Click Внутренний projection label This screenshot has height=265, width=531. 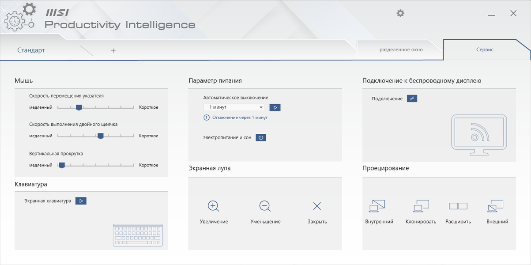[379, 222]
